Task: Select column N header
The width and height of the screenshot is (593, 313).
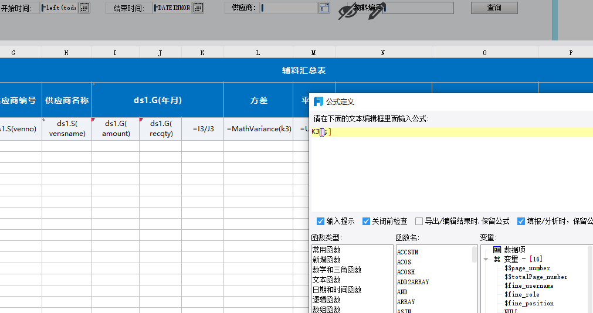Action: click(383, 53)
